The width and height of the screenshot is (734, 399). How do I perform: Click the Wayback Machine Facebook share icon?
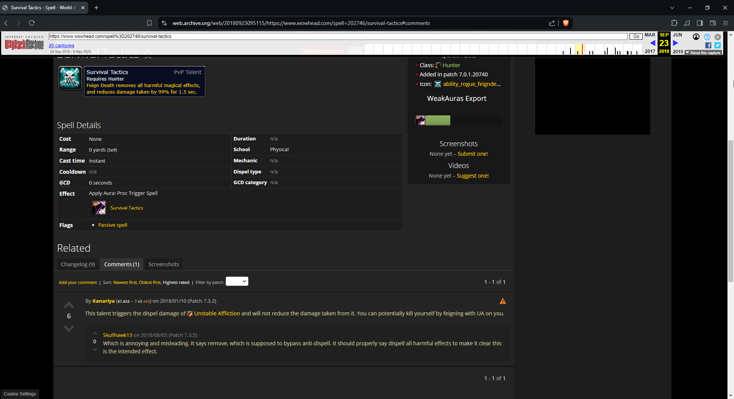coord(708,45)
